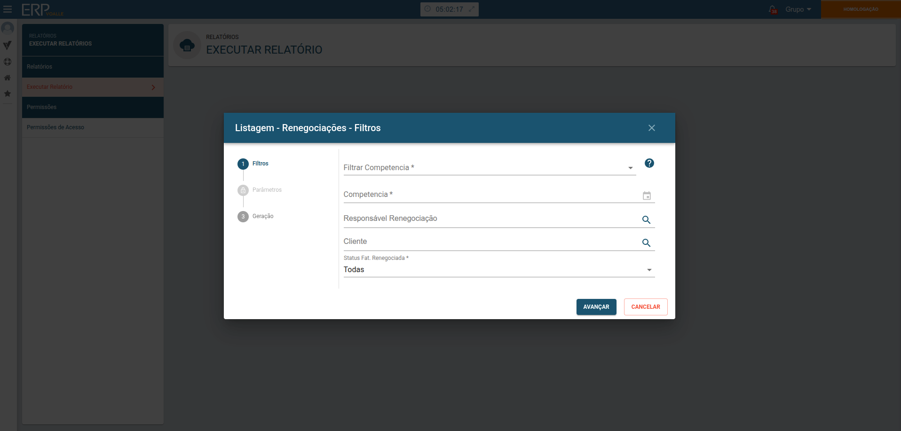Click the CANCELAR button
The image size is (901, 431).
click(x=645, y=307)
